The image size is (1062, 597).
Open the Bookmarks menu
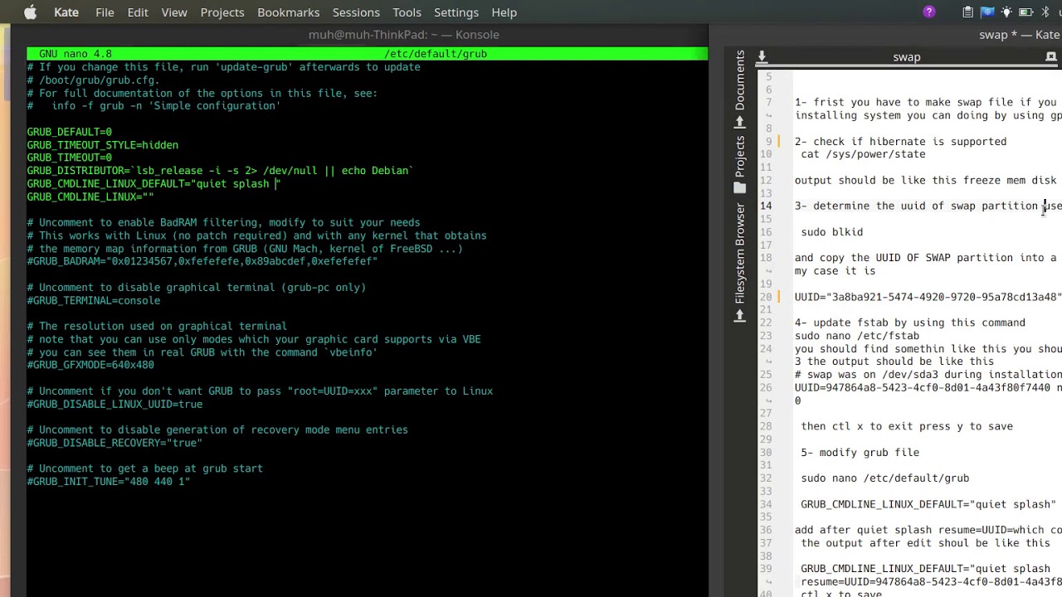tap(288, 12)
